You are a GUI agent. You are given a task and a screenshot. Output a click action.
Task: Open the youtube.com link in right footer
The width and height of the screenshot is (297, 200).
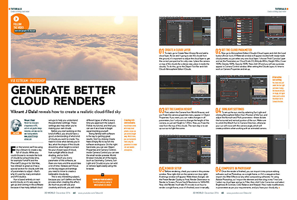click(x=239, y=193)
